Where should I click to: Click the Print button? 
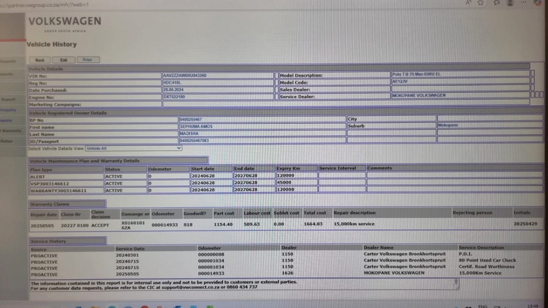coord(87,59)
